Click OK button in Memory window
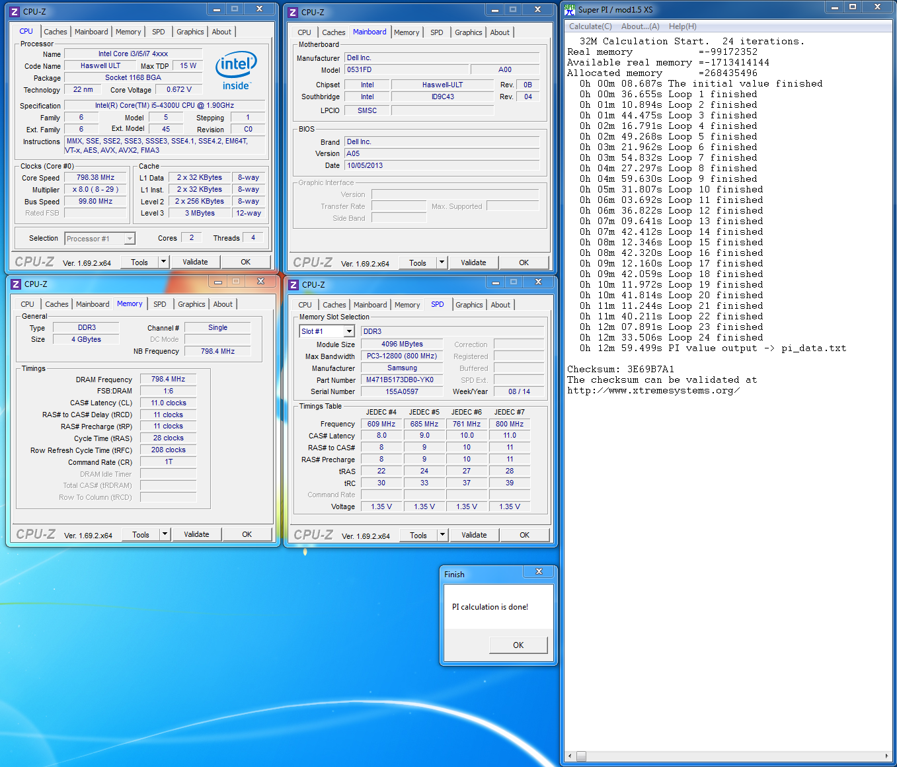This screenshot has height=767, width=897. [x=247, y=534]
